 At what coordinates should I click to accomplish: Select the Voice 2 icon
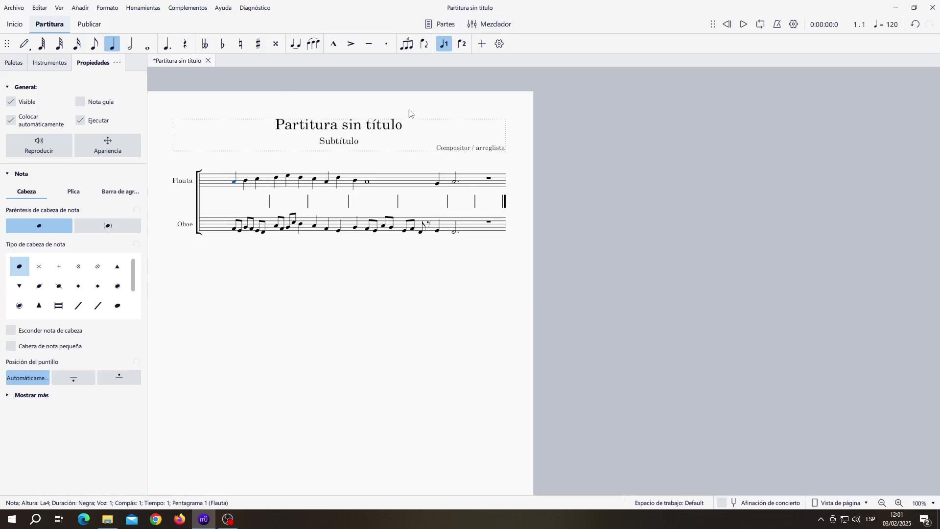coord(462,44)
